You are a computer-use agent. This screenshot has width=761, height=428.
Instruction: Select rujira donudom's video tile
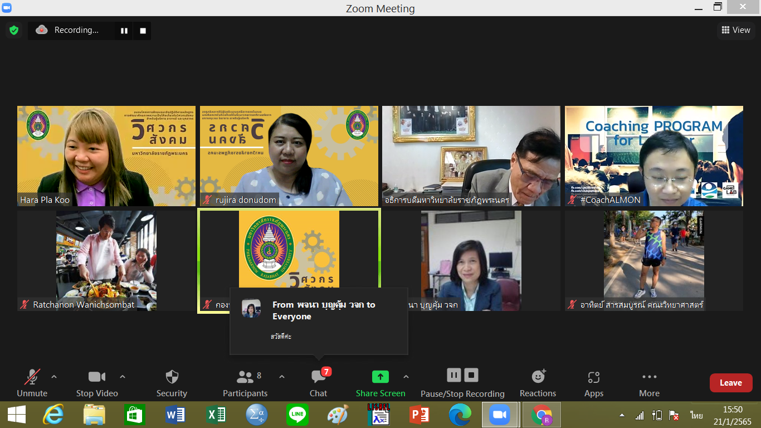[x=289, y=156]
